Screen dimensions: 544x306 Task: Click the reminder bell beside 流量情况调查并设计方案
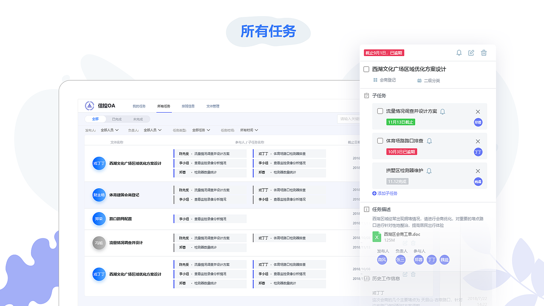tap(442, 111)
